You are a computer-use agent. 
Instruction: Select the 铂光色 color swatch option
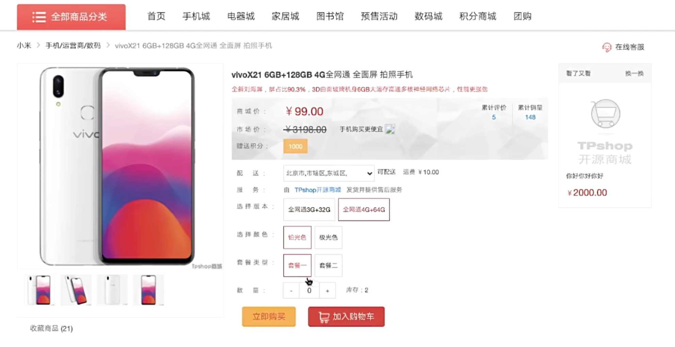pyautogui.click(x=297, y=237)
